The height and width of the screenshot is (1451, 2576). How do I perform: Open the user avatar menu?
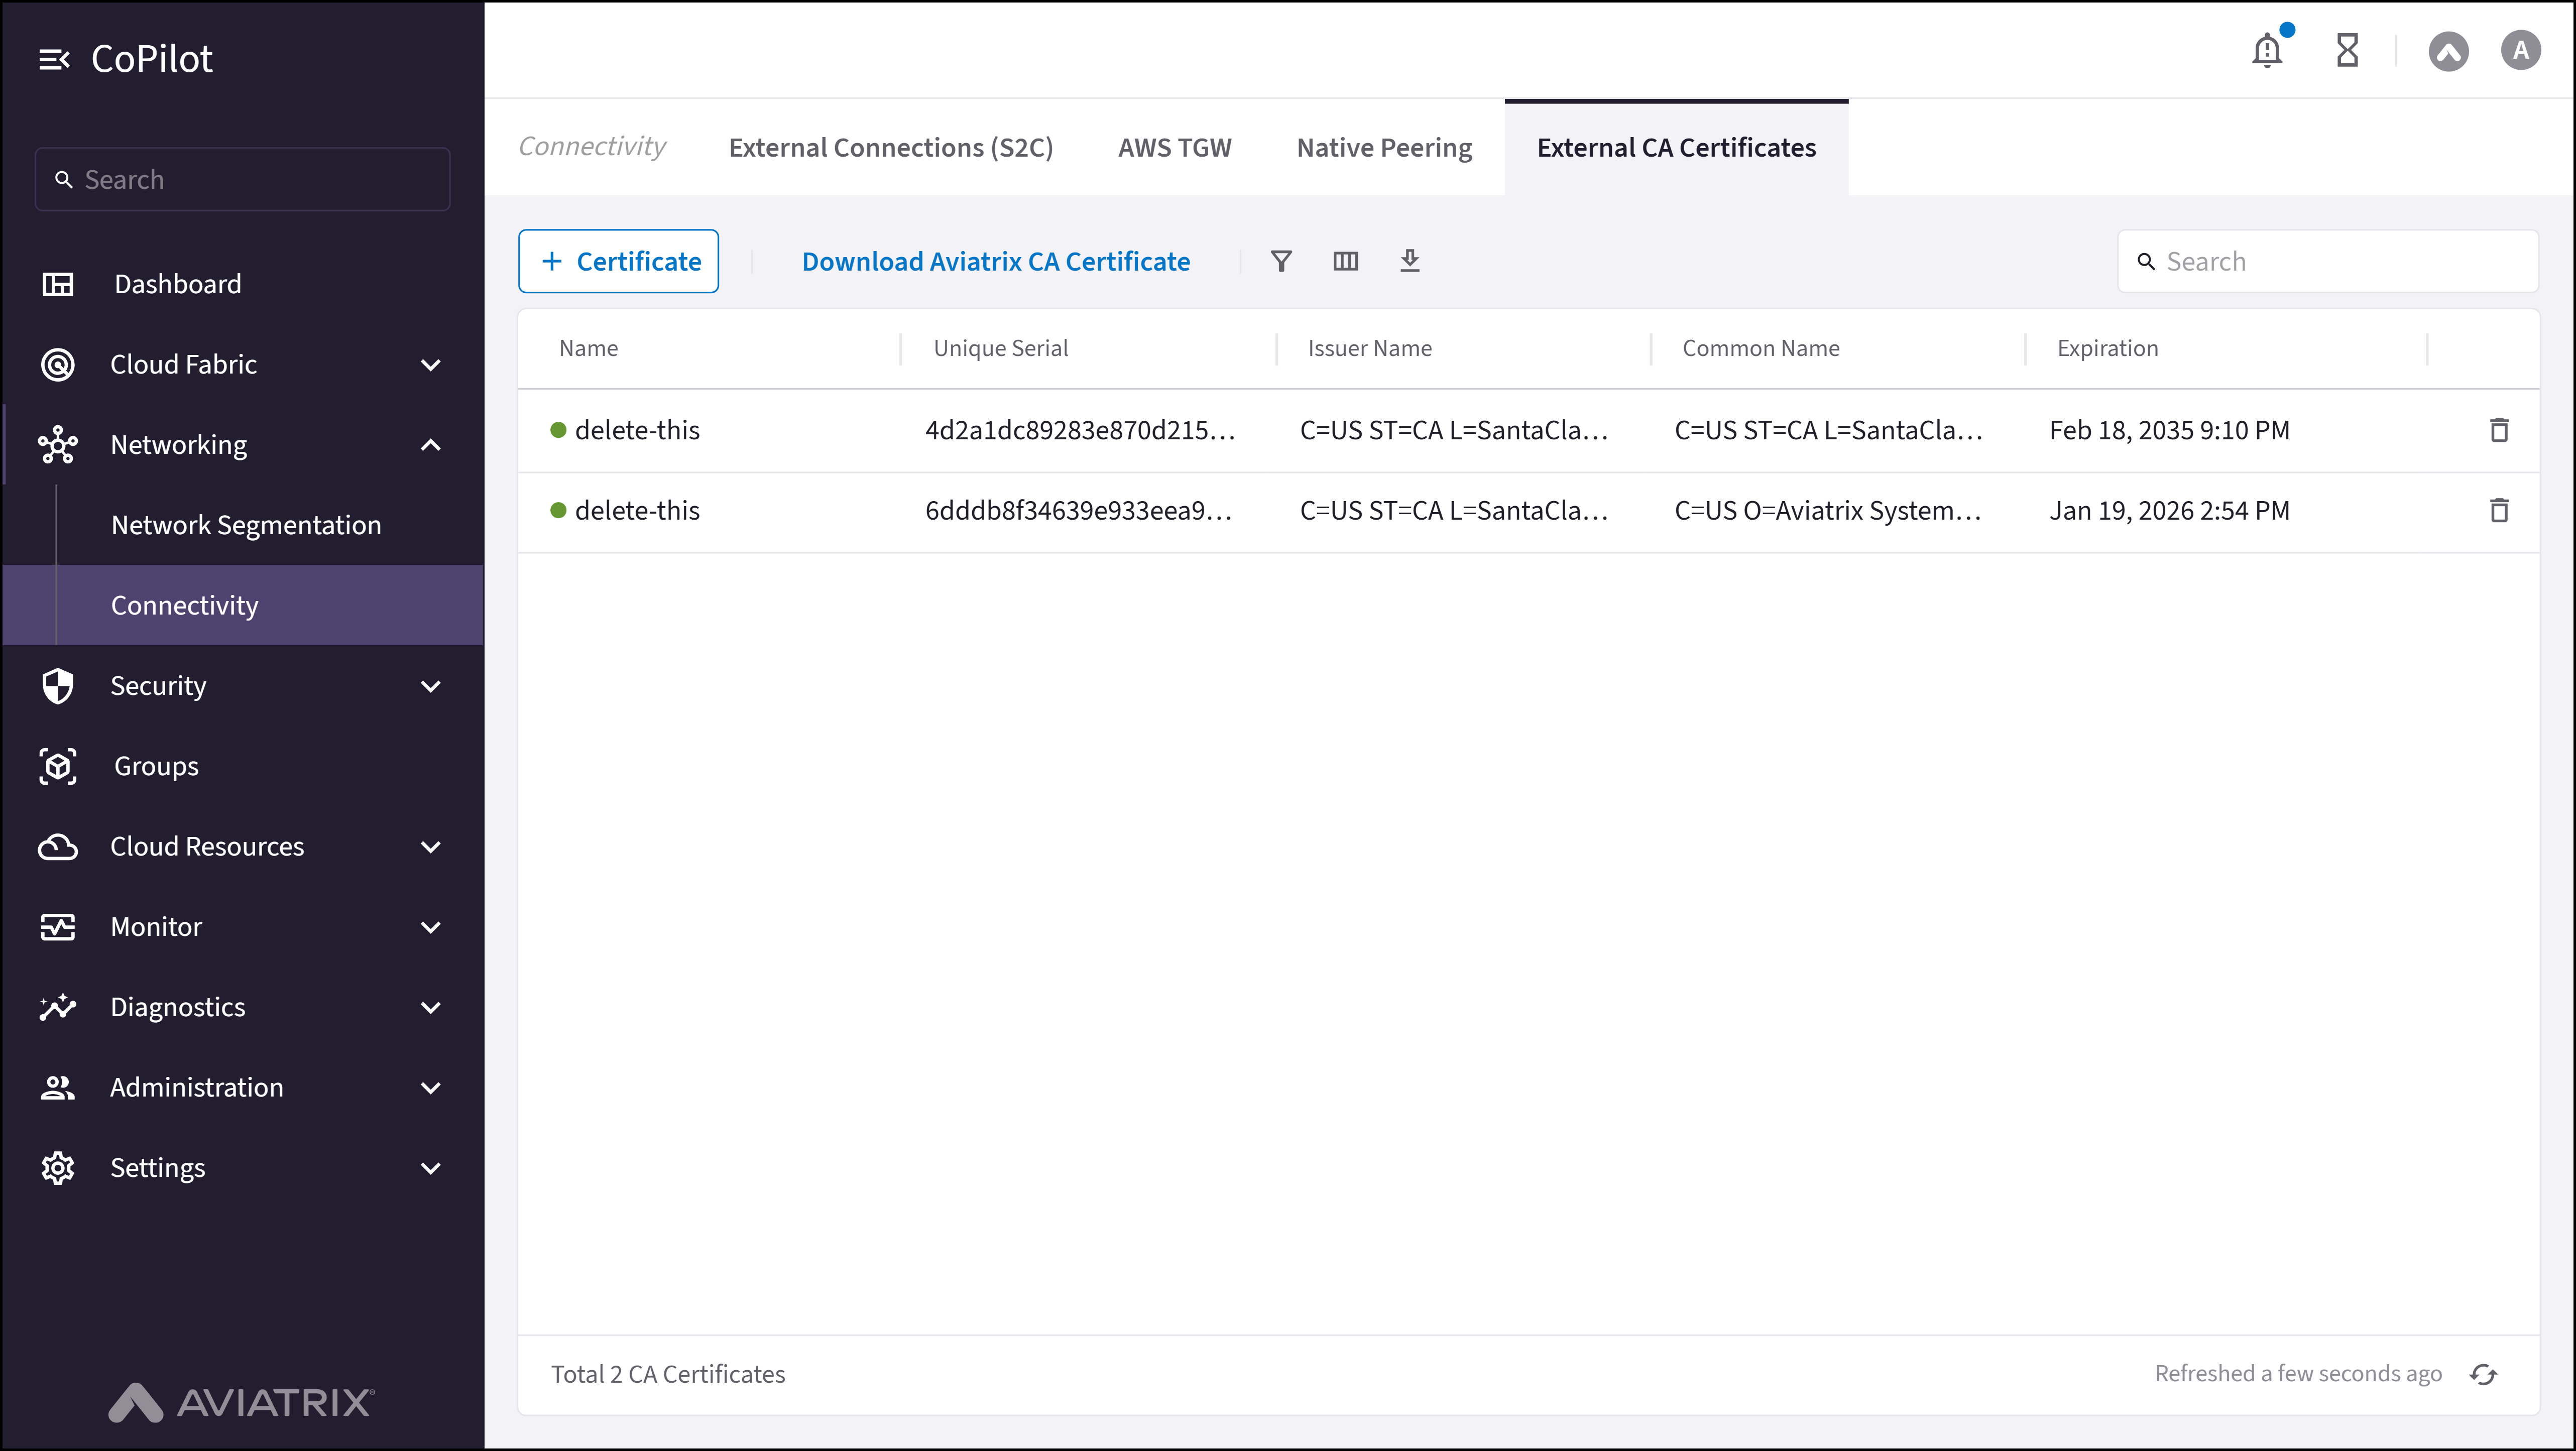coord(2520,50)
